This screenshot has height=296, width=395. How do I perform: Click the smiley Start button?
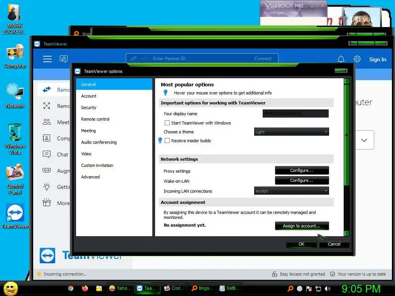(x=10, y=288)
